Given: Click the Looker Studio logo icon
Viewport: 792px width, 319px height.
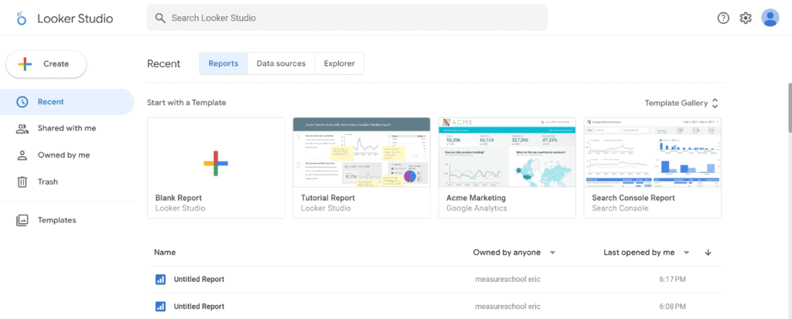Looking at the screenshot, I should 21,19.
